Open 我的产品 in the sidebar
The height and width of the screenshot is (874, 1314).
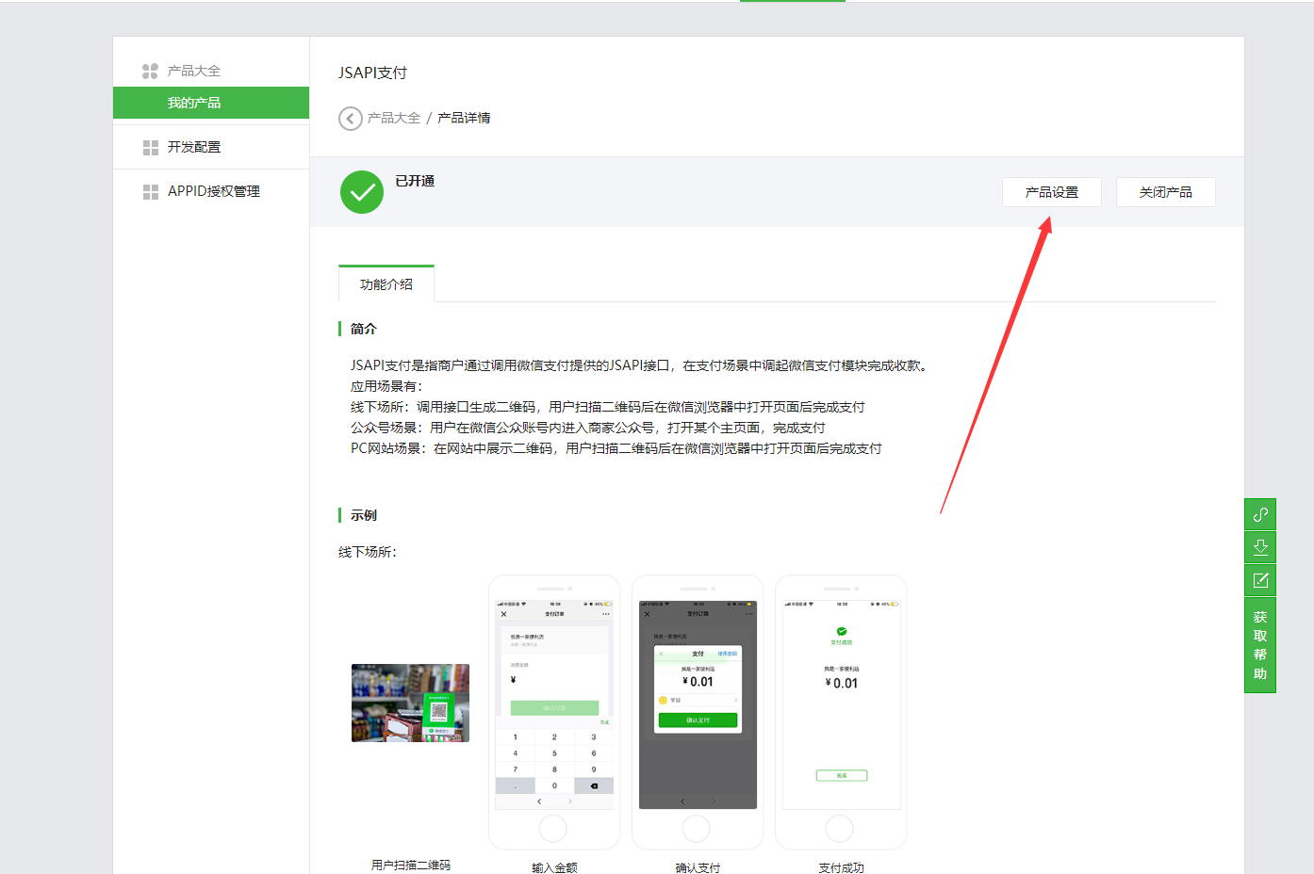tap(211, 103)
